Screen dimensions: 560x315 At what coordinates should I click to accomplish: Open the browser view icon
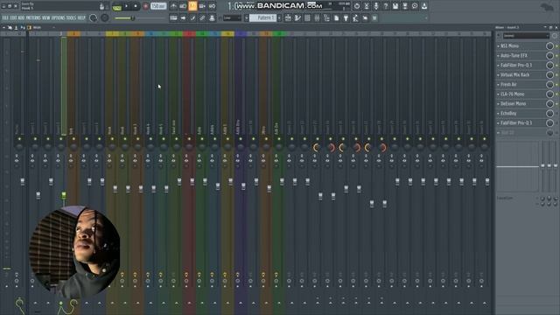[326, 17]
